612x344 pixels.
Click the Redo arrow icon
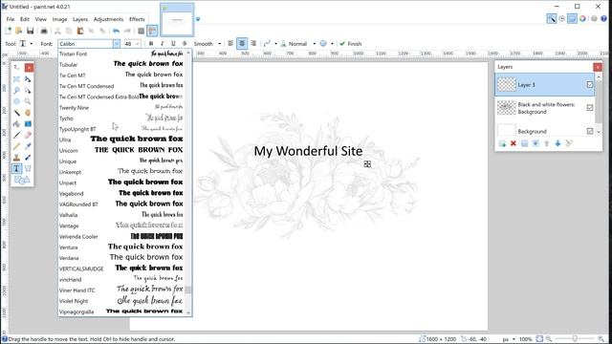(127, 31)
